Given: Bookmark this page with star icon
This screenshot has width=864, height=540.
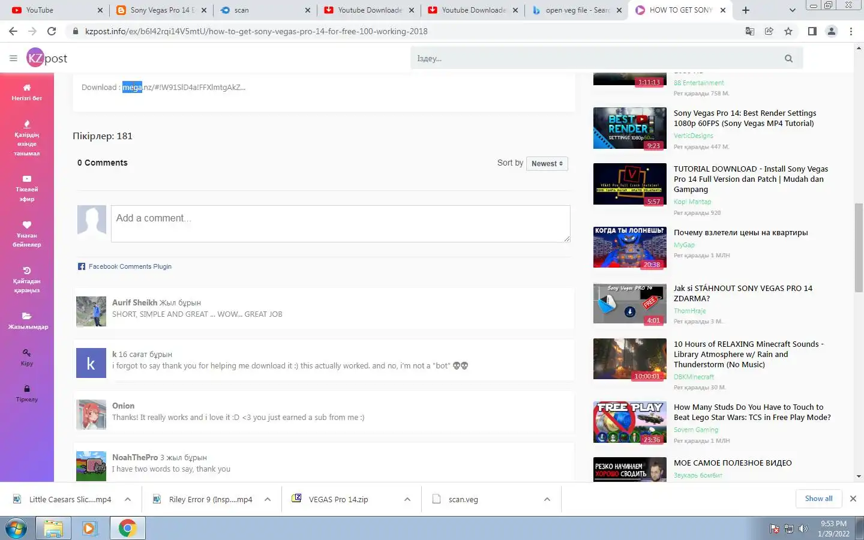Looking at the screenshot, I should pyautogui.click(x=788, y=31).
